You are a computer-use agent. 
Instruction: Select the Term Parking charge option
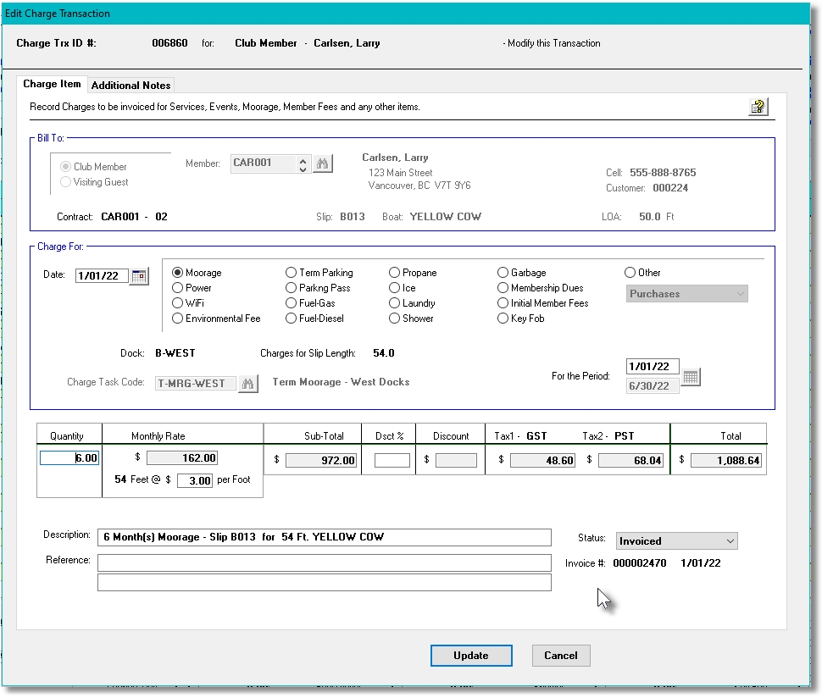[291, 272]
